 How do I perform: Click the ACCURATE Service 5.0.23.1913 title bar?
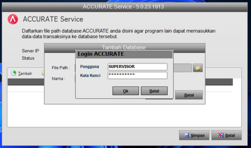click(x=125, y=7)
